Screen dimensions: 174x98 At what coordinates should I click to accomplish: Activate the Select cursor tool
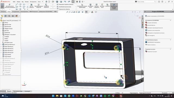(x=73, y=2)
